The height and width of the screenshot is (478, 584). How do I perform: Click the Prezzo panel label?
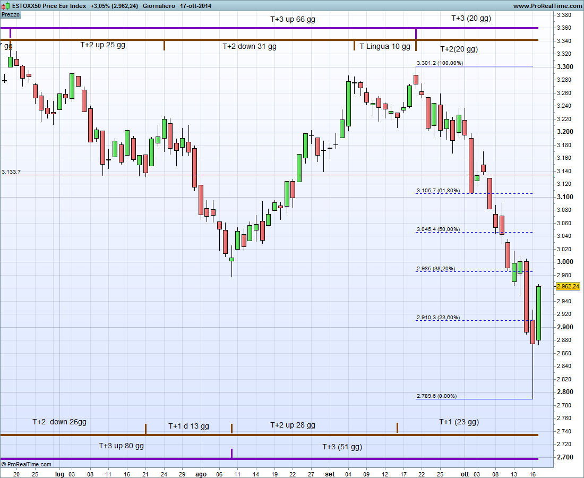[11, 14]
